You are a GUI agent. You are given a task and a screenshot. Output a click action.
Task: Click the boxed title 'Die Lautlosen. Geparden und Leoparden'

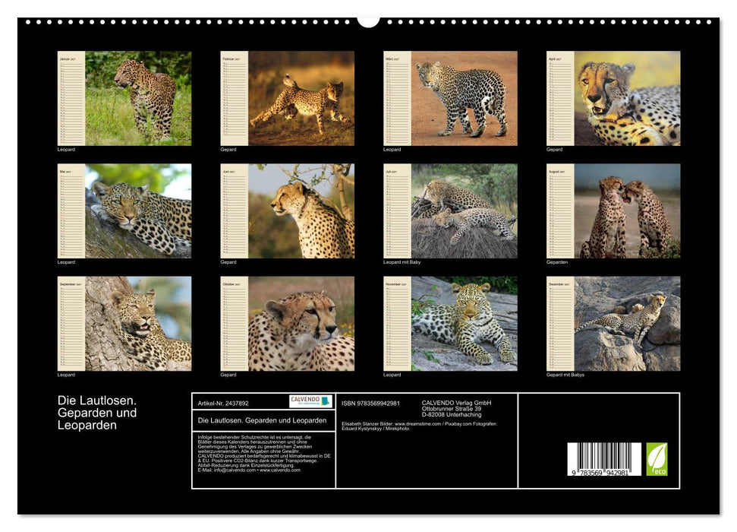tap(263, 420)
